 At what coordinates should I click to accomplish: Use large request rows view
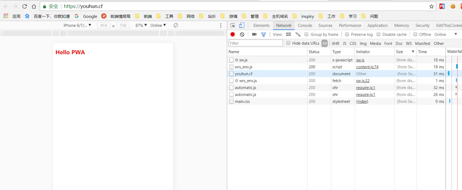pos(289,34)
